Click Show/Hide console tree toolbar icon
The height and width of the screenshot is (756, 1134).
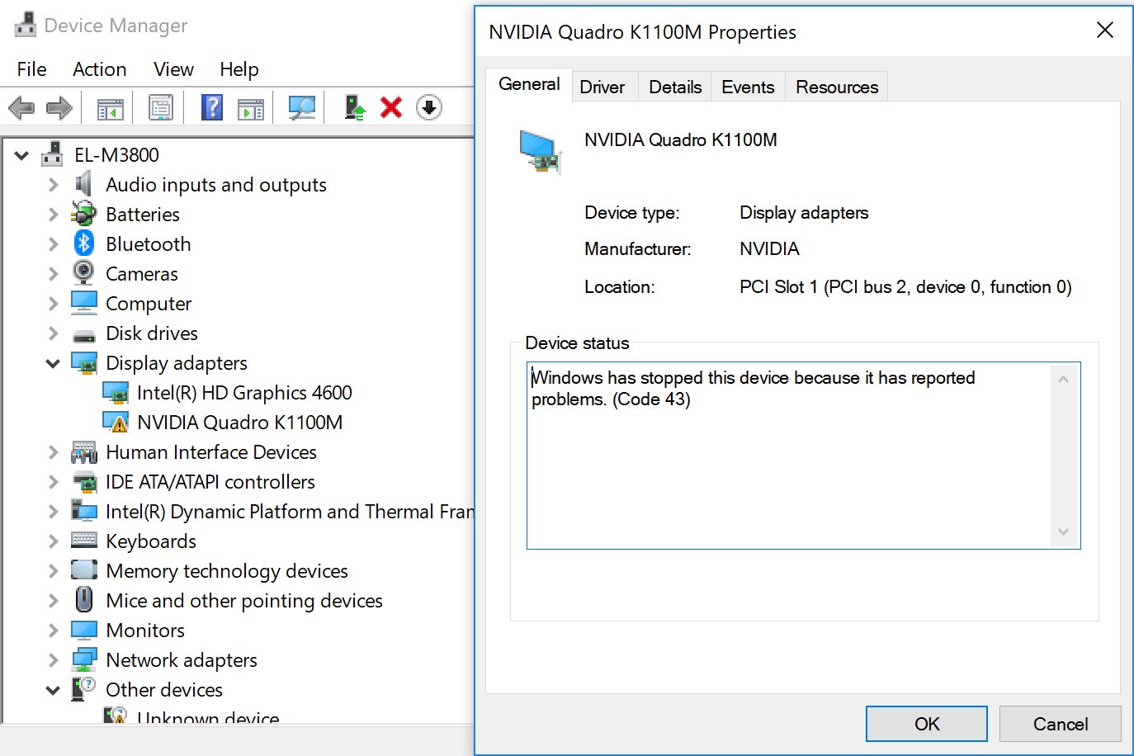click(111, 108)
